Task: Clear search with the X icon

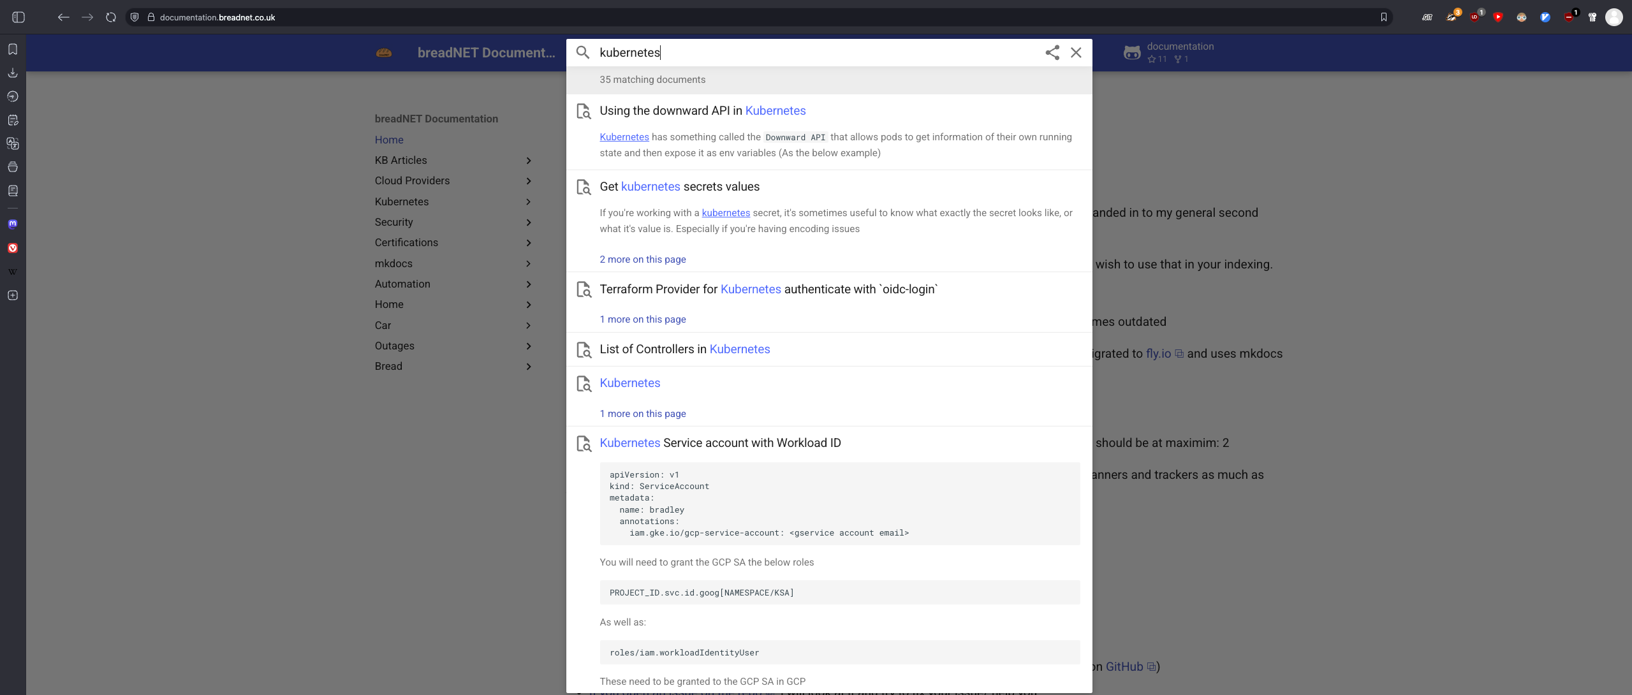Action: click(1076, 53)
